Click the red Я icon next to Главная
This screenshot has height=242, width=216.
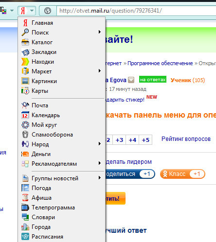click(25, 23)
